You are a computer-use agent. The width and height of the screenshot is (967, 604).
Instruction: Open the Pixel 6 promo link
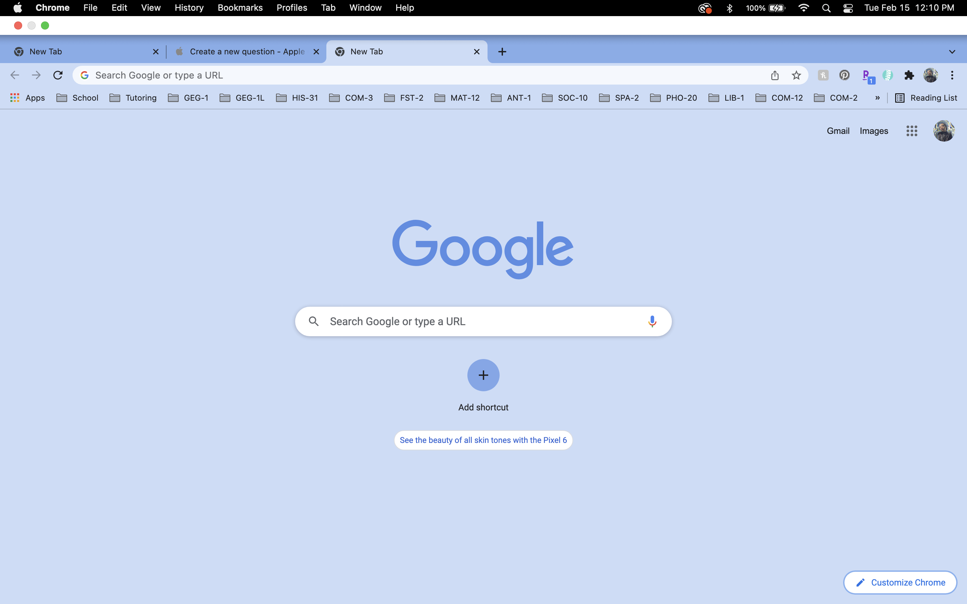pyautogui.click(x=483, y=440)
